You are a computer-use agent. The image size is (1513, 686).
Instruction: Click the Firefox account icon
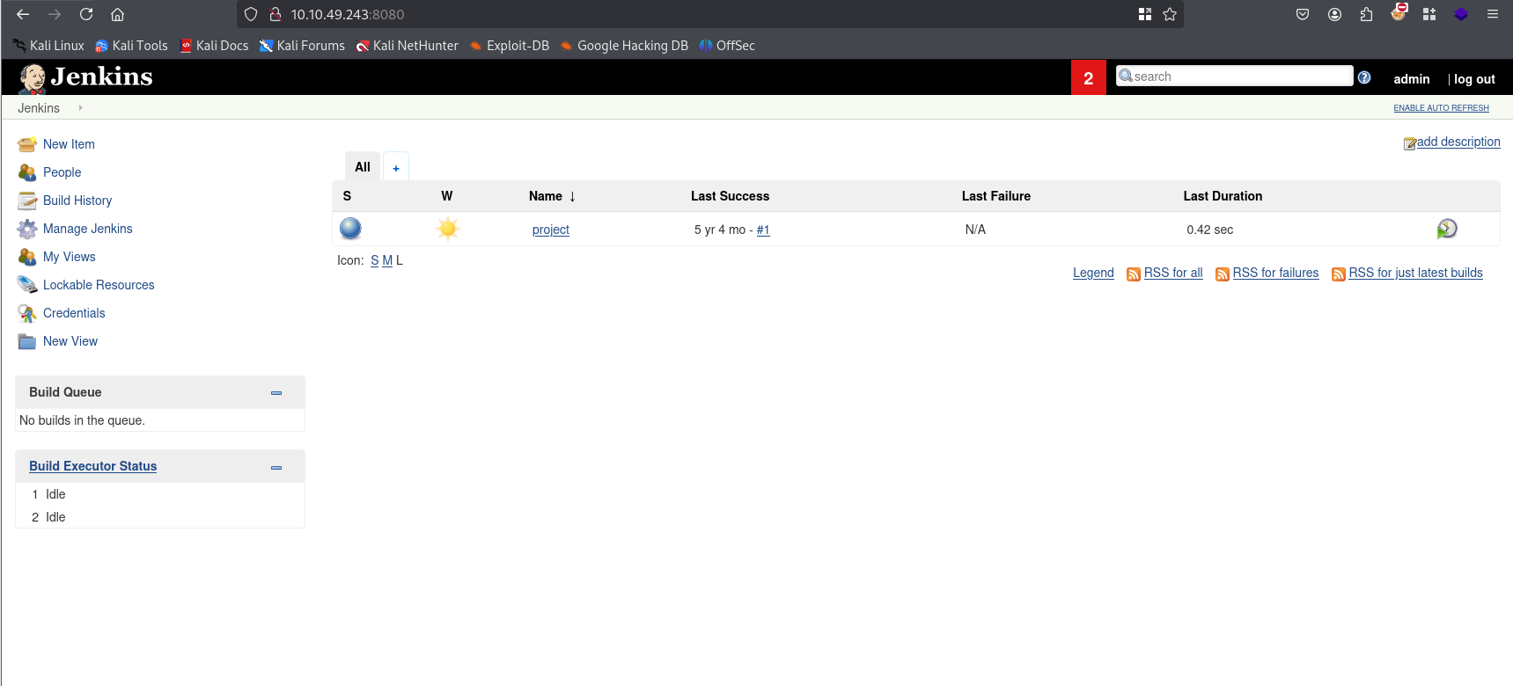(1334, 14)
